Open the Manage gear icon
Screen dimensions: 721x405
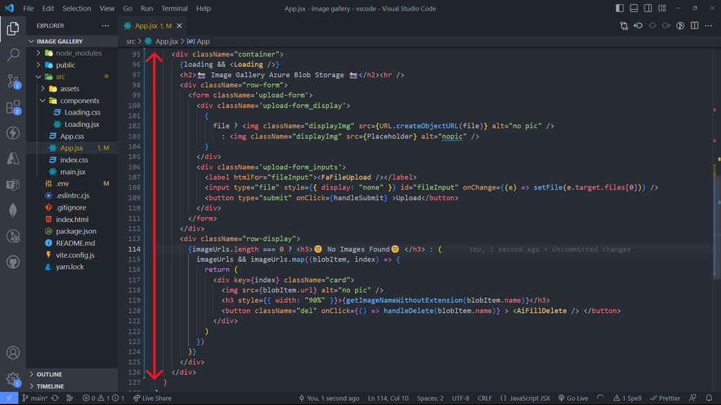click(x=13, y=379)
